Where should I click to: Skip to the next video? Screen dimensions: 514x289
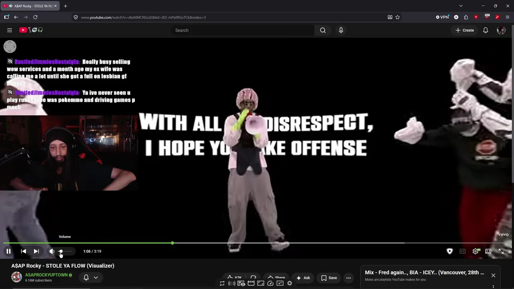coord(36,251)
